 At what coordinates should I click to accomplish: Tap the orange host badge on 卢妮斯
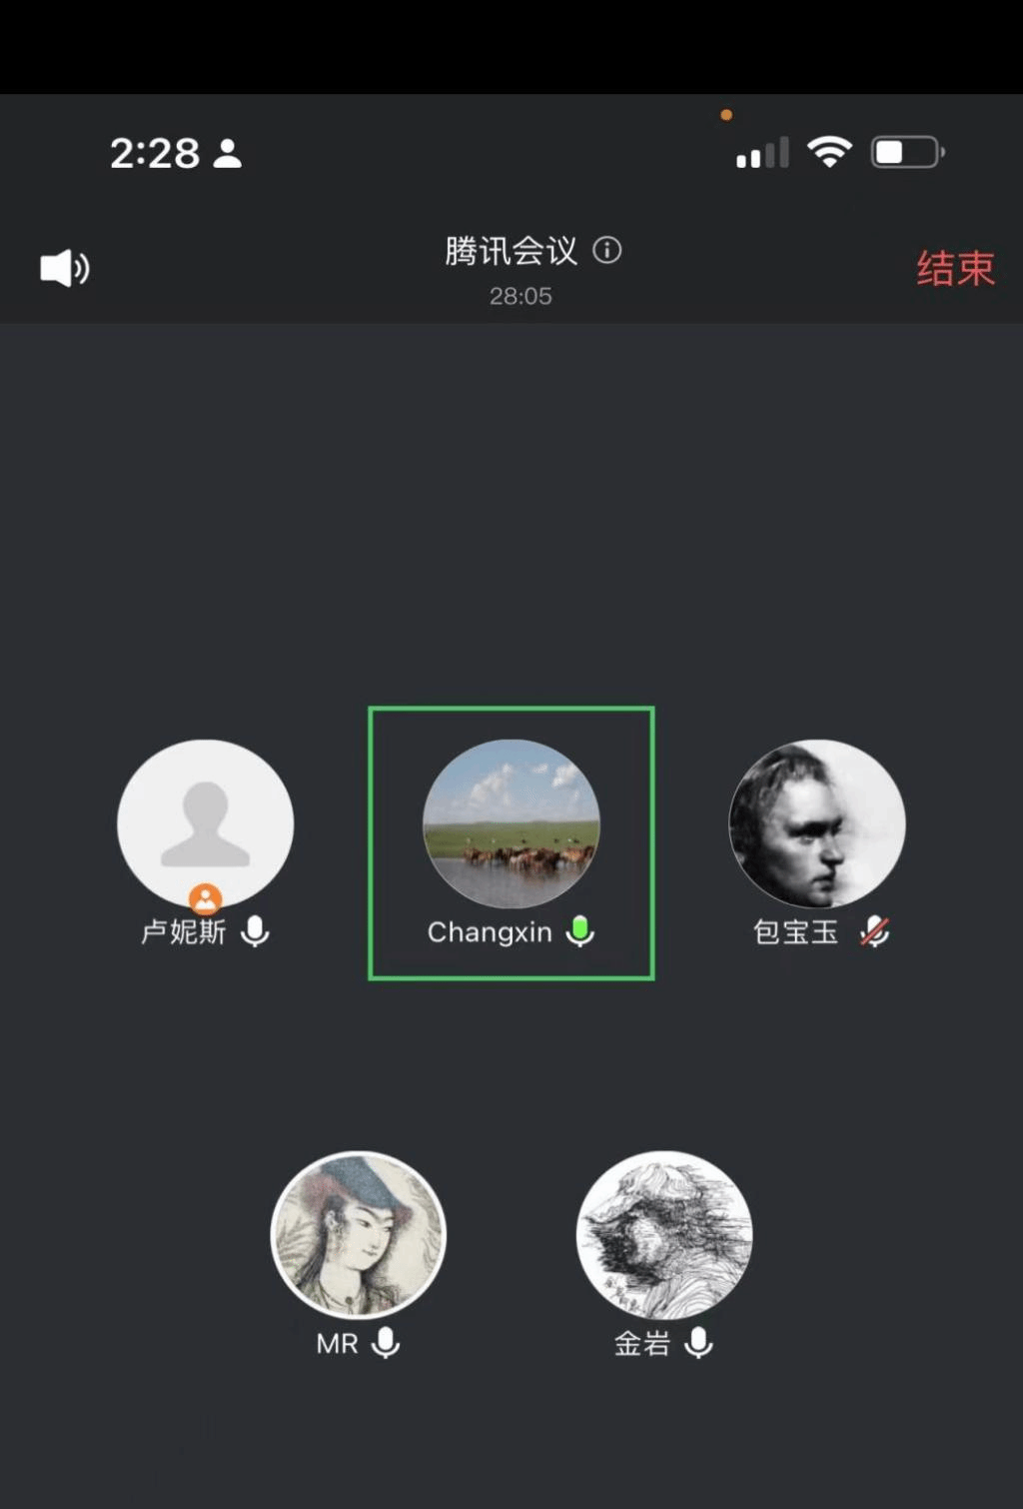206,899
